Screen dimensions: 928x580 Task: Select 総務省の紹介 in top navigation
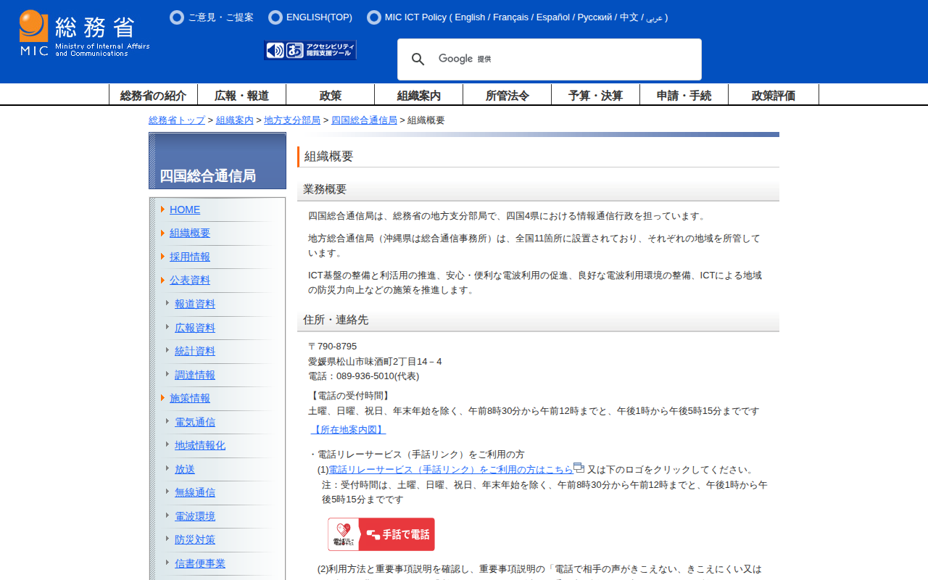coord(153,95)
